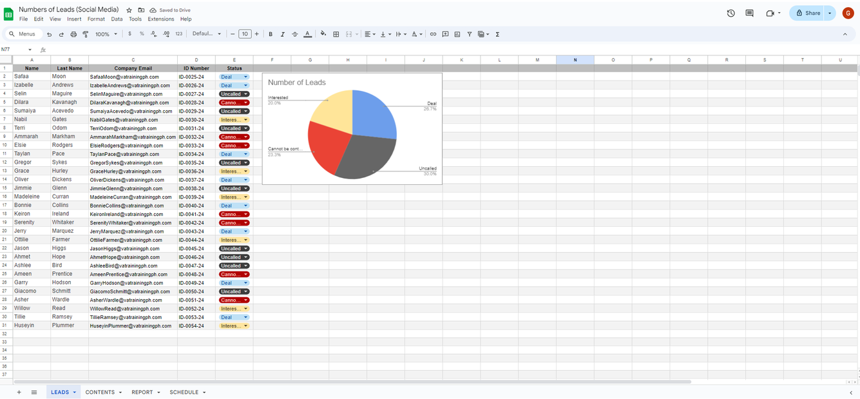Click the font size field showing 10

tap(245, 34)
